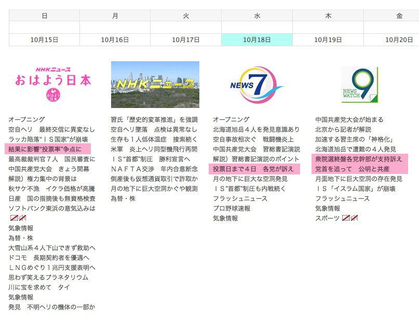The height and width of the screenshot is (324, 419).
Task: Open IS「イスラム国家」が崩壊
Action: [356, 188]
